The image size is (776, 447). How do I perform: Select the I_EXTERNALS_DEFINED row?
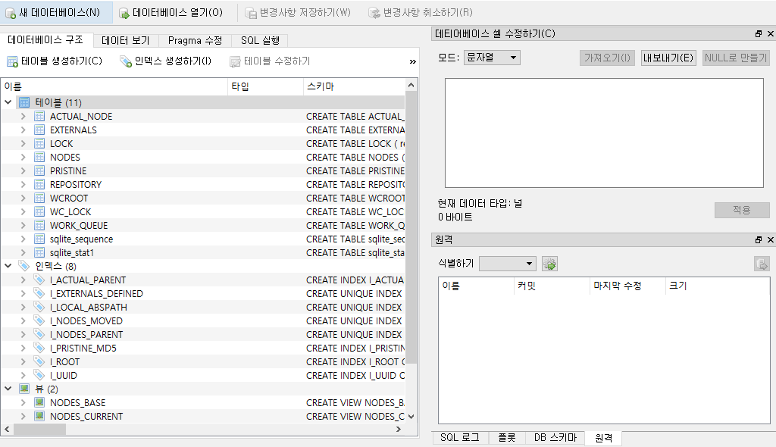(203, 293)
